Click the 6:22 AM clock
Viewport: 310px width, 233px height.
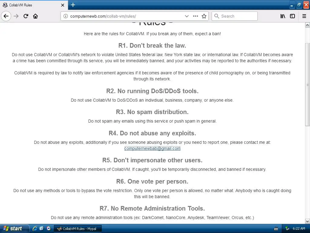(x=299, y=228)
